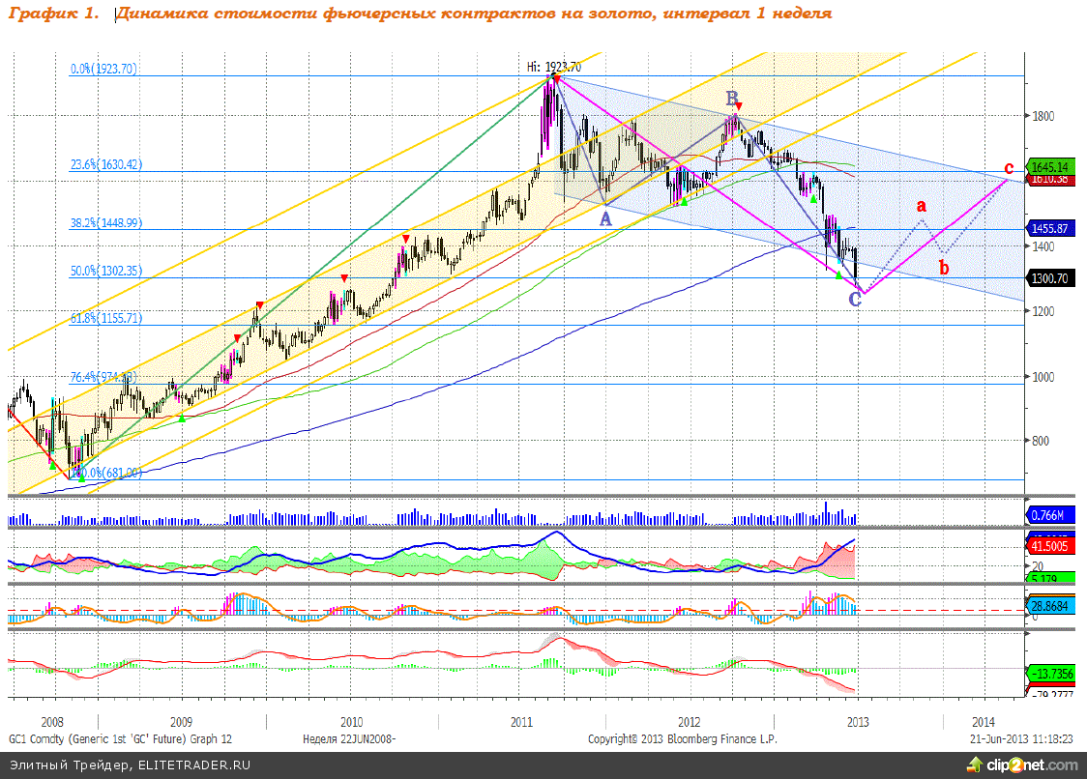Click the red 41.5005 indicator value tag

point(1050,545)
